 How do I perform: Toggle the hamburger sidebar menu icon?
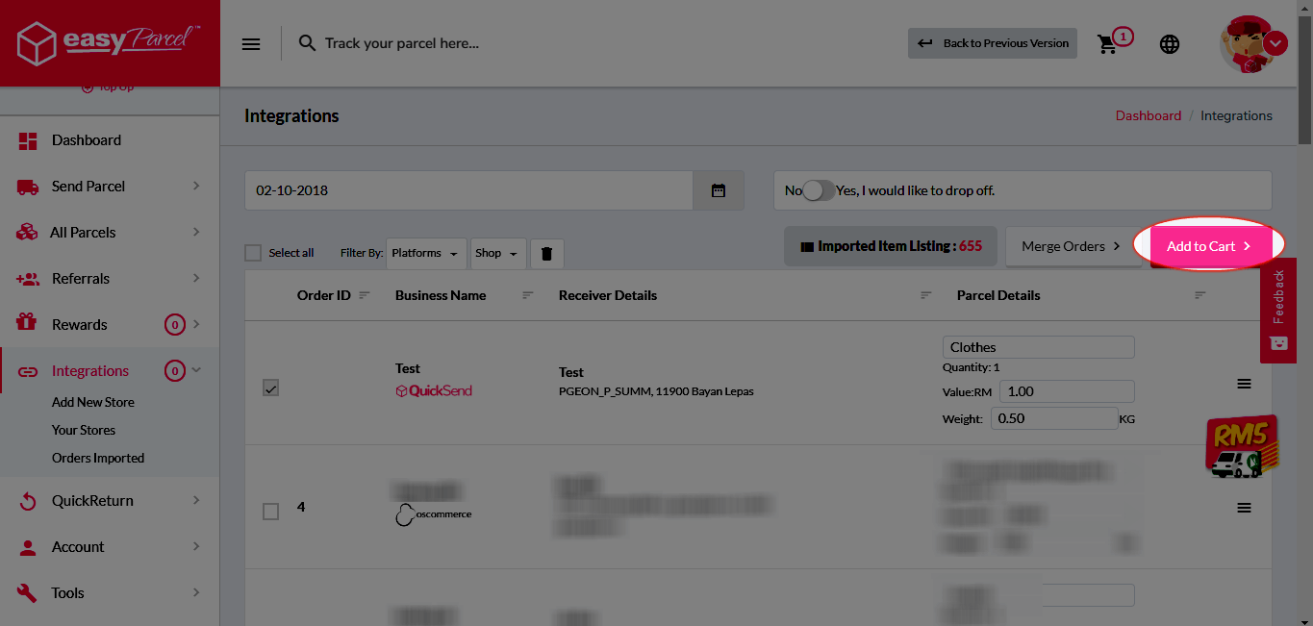tap(251, 44)
